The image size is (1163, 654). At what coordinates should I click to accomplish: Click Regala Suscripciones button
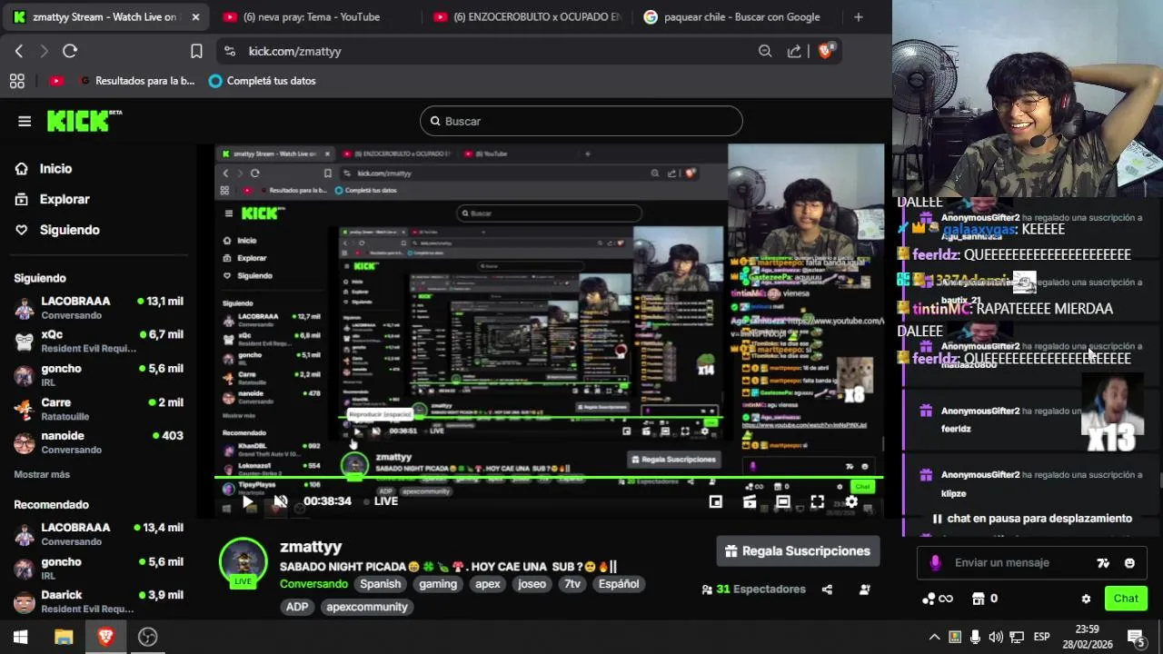pyautogui.click(x=798, y=551)
